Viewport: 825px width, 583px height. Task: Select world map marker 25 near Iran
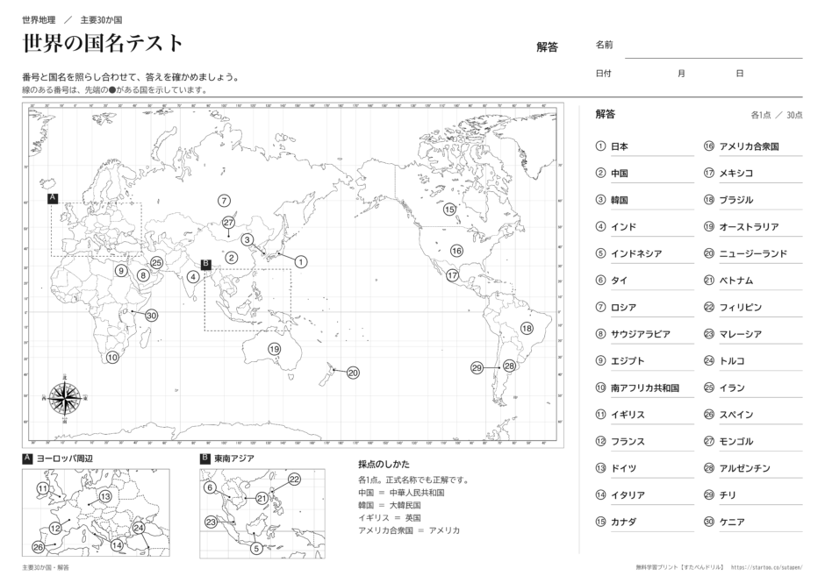click(x=156, y=263)
